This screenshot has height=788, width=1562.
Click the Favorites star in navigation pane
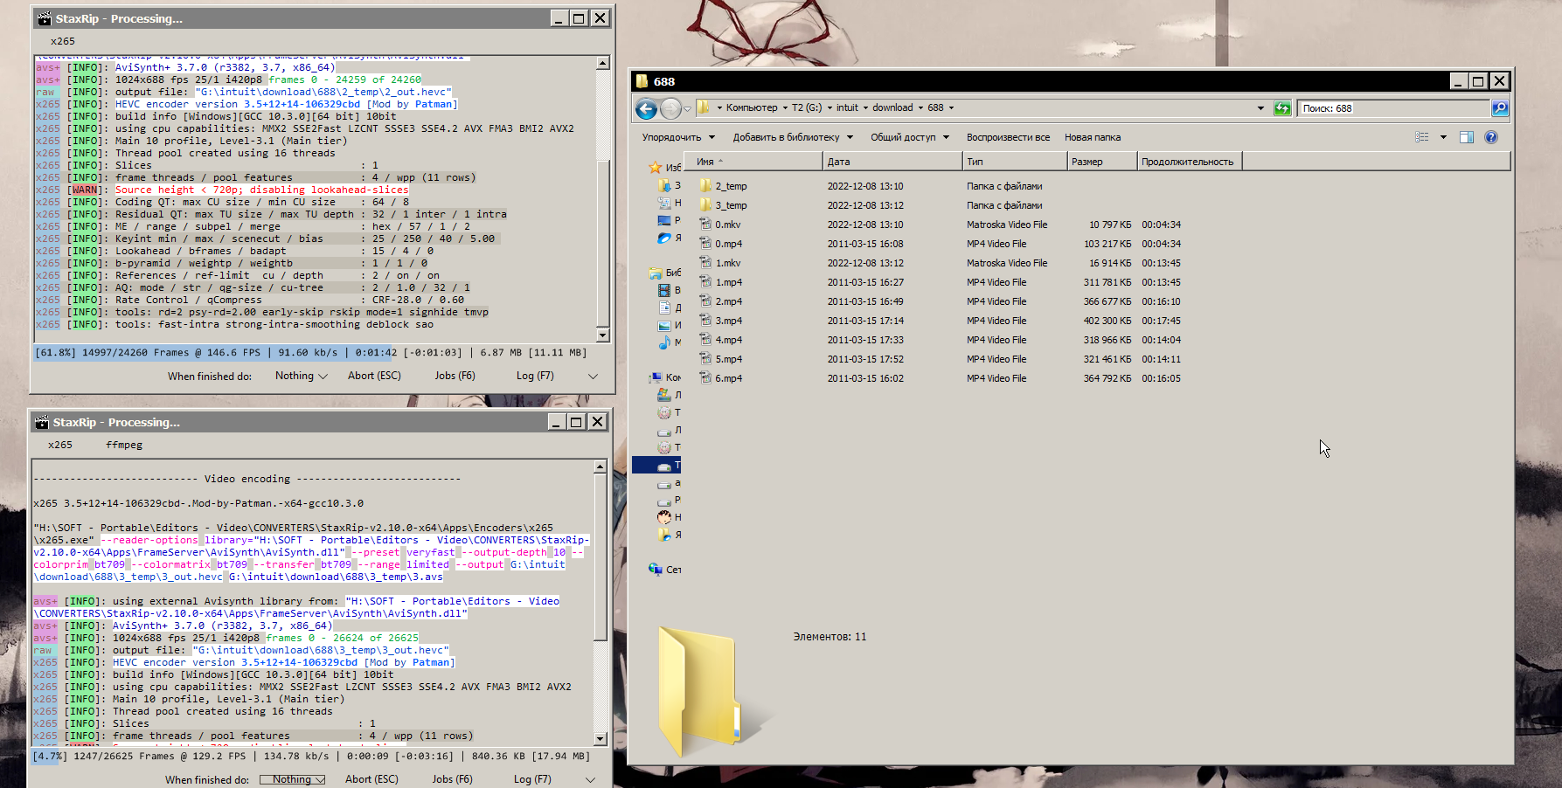point(655,167)
